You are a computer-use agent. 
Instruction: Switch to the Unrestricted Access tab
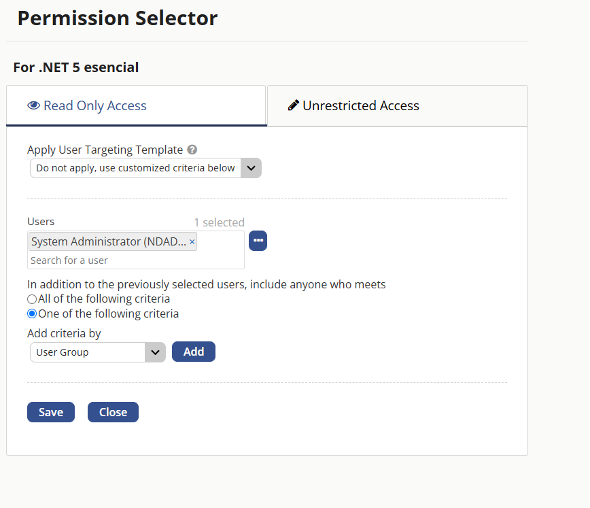pyautogui.click(x=398, y=106)
